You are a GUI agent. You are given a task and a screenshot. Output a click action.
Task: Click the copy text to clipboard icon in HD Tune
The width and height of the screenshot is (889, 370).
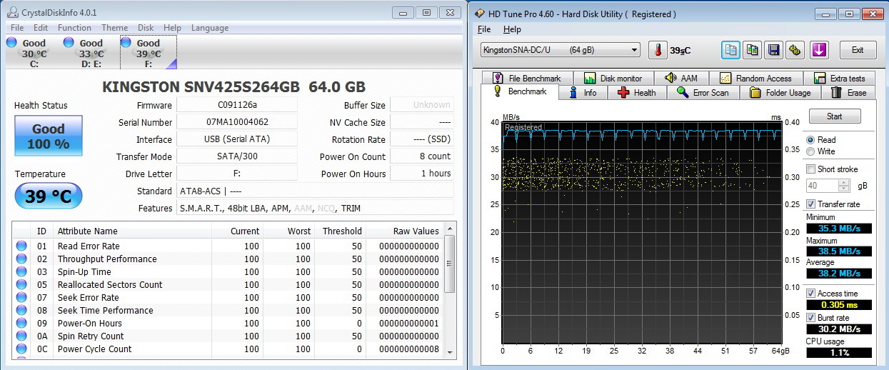click(730, 50)
